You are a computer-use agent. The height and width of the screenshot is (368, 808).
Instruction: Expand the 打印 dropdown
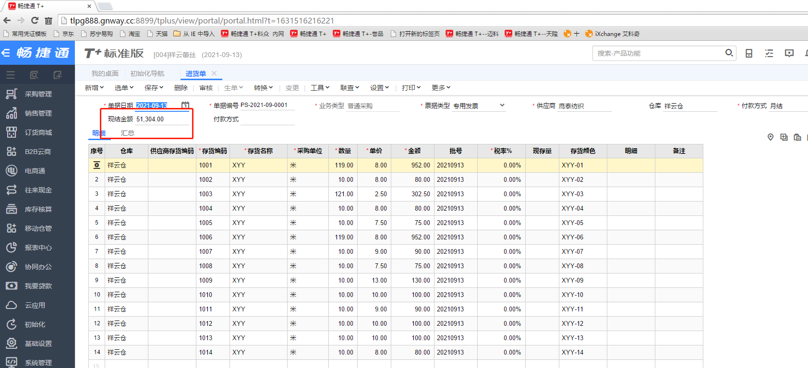[411, 88]
